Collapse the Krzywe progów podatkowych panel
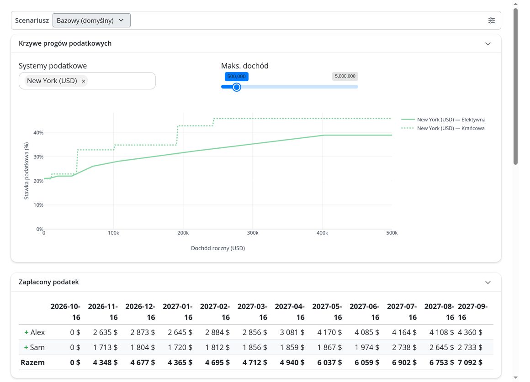Viewport: 530px width, 382px height. [488, 43]
